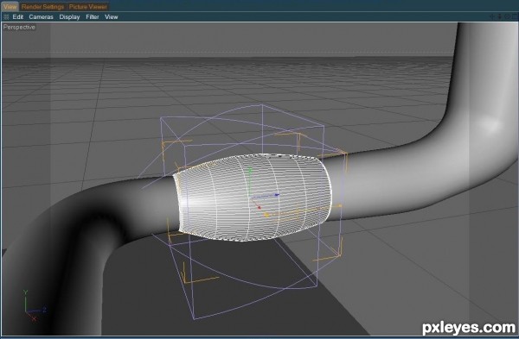Grab the blue Z-axis handle arrow

point(277,195)
